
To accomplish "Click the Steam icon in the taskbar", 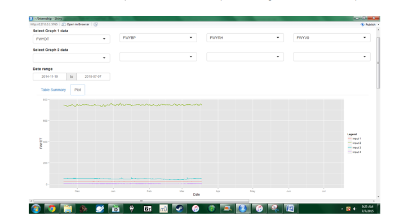I will click(179, 209).
